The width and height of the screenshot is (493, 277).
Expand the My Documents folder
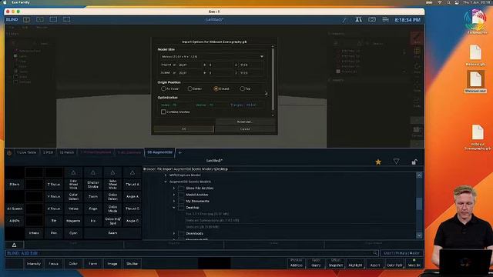[x=174, y=201]
